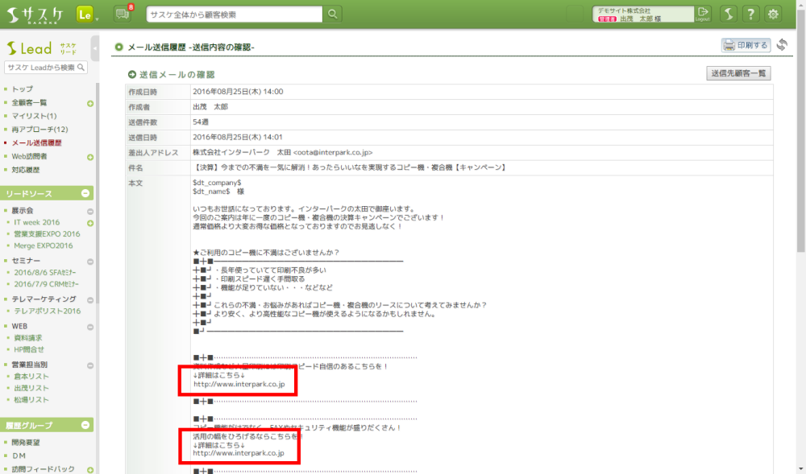Image resolution: width=806 pixels, height=474 pixels.
Task: Collapse the 展示会 group
Action: 90,210
